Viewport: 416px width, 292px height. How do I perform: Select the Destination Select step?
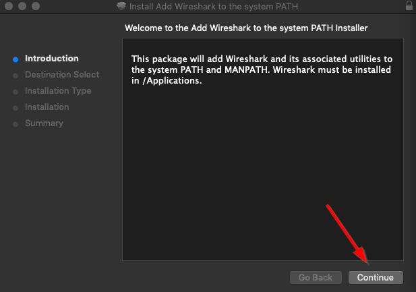point(62,75)
